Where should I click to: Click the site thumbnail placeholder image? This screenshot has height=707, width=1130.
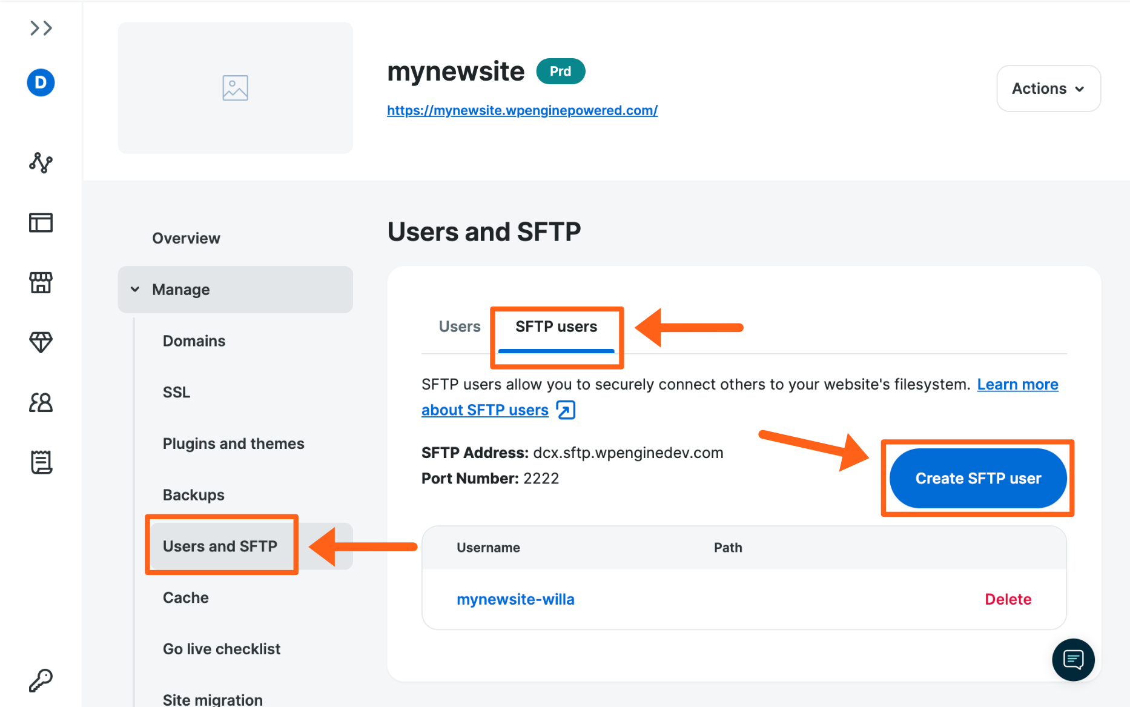point(235,87)
